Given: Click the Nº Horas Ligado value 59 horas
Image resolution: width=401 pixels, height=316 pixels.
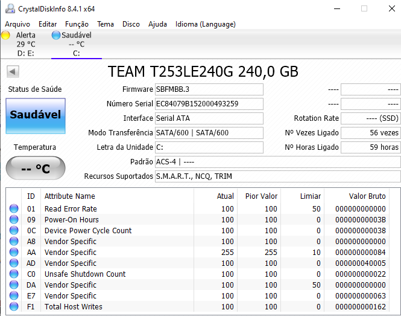Looking at the screenshot, I should tap(371, 147).
